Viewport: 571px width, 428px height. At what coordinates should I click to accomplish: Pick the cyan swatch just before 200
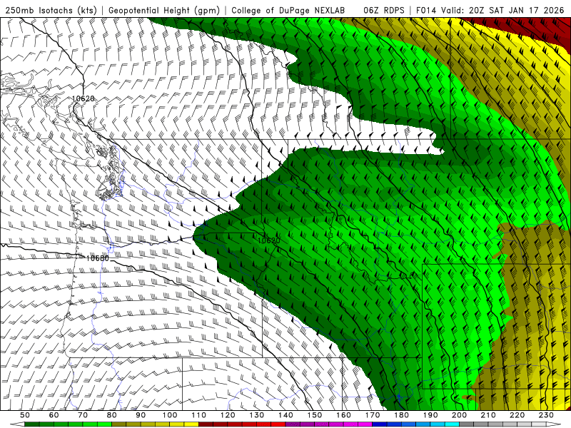[452, 424]
